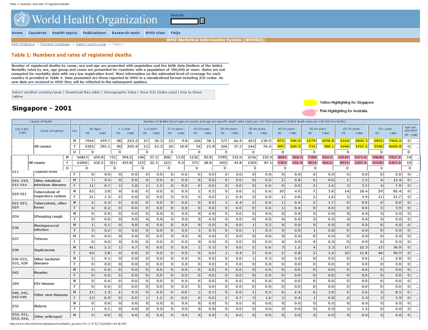
Task: Click the search submit arrow button
Action: click(202, 21)
